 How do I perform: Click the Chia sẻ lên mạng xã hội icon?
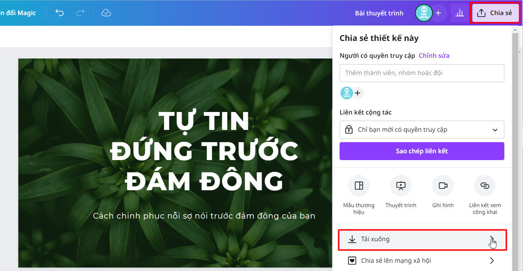352,261
